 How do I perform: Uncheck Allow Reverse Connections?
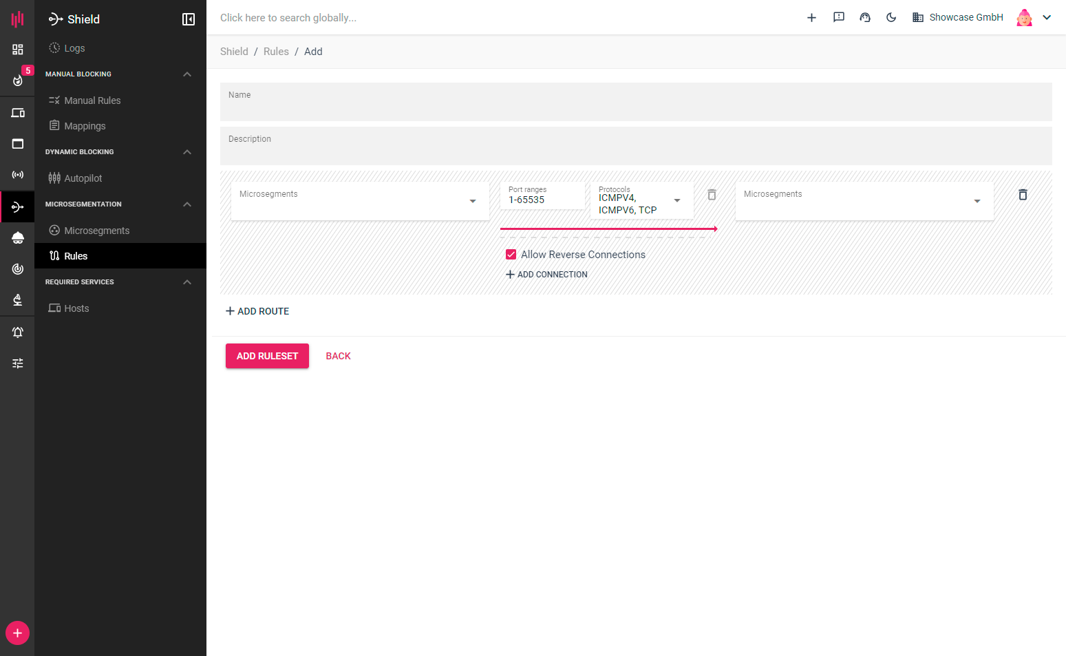pyautogui.click(x=511, y=255)
